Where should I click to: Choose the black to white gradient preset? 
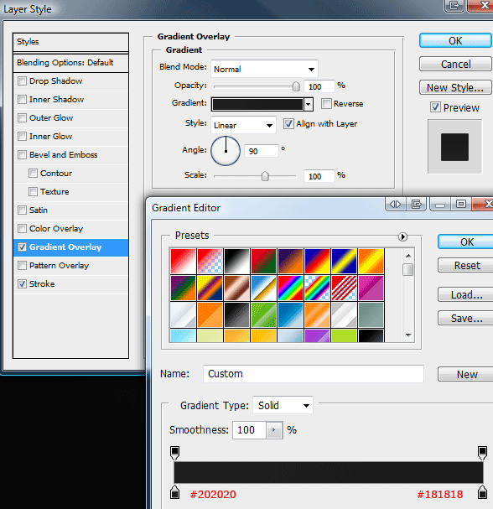pos(236,262)
